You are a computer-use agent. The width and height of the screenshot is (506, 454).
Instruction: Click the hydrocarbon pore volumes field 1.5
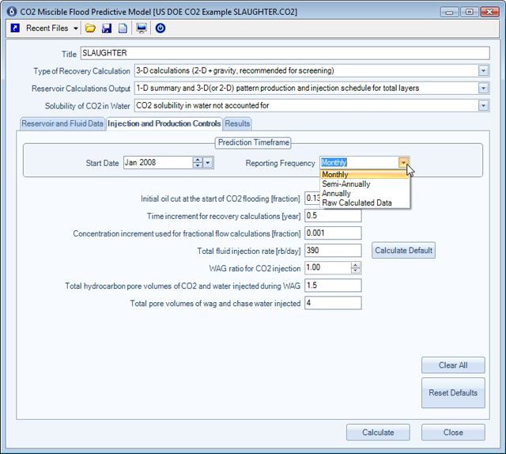(x=333, y=286)
